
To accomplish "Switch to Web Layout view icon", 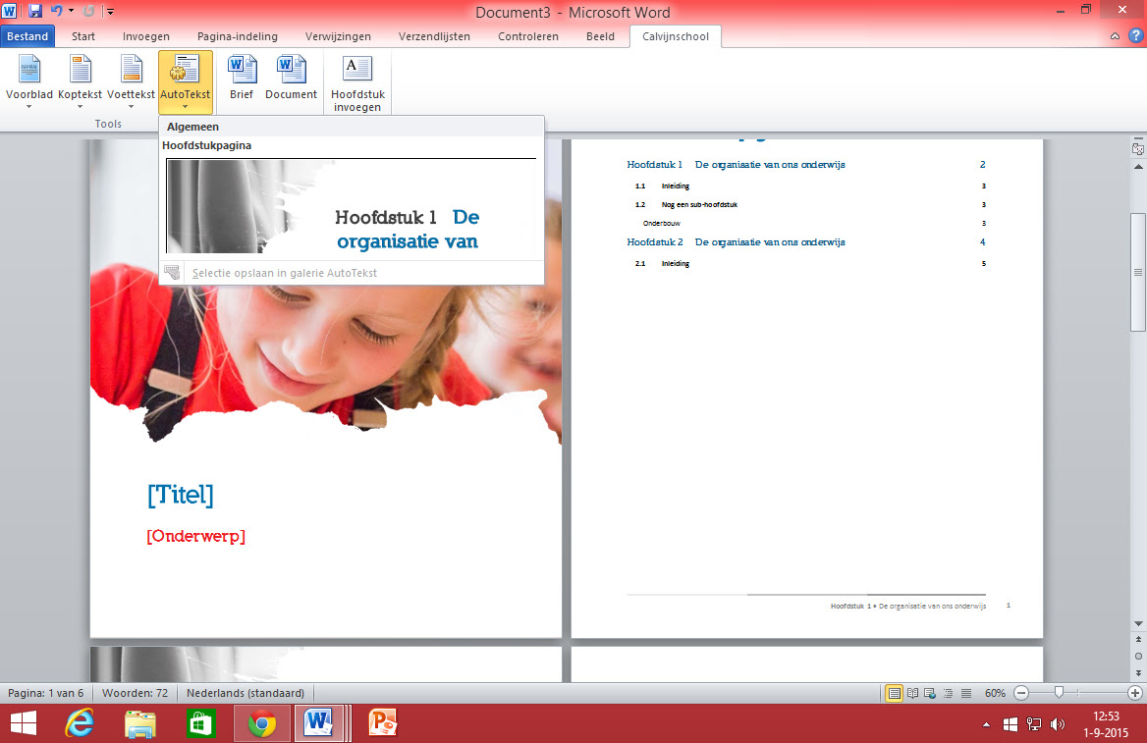I will click(x=930, y=693).
